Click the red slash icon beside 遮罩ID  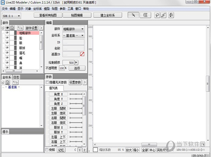point(82,54)
